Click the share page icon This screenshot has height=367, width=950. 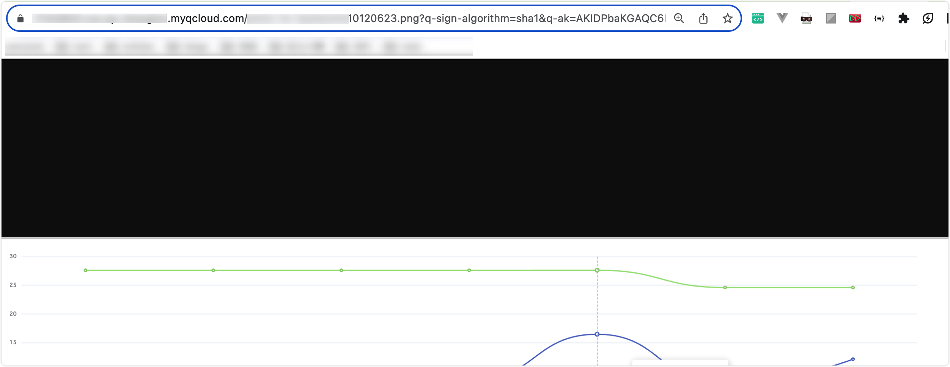(703, 18)
